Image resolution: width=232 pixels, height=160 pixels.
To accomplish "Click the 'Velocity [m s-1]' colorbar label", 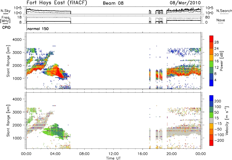I will coord(227,120).
